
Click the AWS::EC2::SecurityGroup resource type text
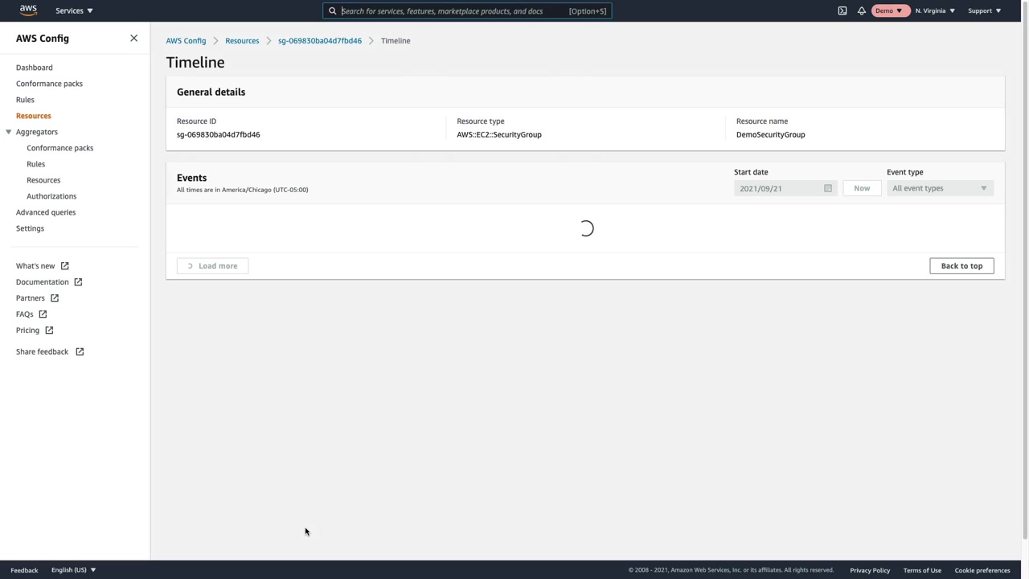point(499,134)
